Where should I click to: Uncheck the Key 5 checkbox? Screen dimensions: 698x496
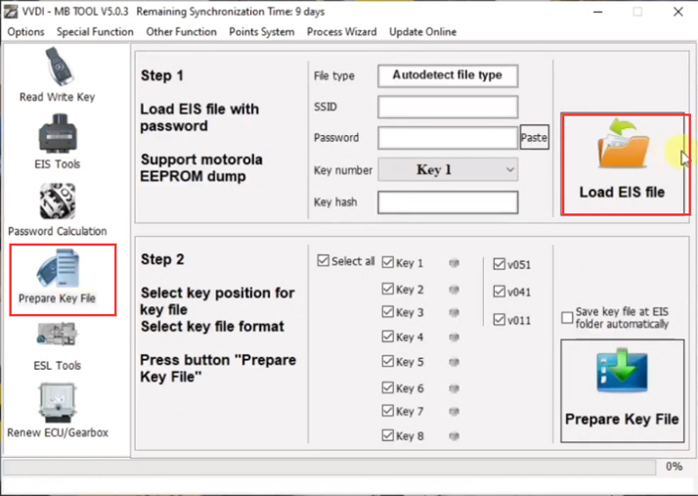[x=388, y=361]
